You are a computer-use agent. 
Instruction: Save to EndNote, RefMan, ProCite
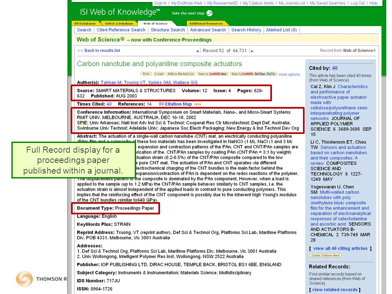click(x=253, y=74)
